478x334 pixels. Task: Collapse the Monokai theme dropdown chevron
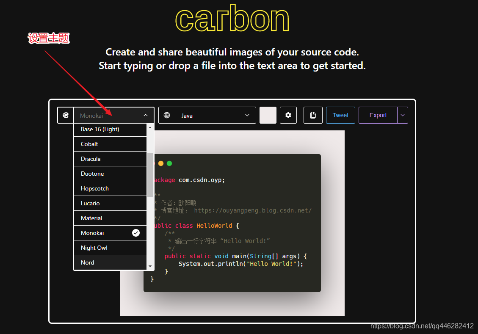146,115
